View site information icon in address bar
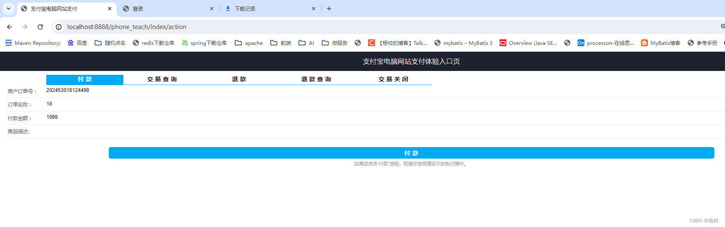 point(59,27)
